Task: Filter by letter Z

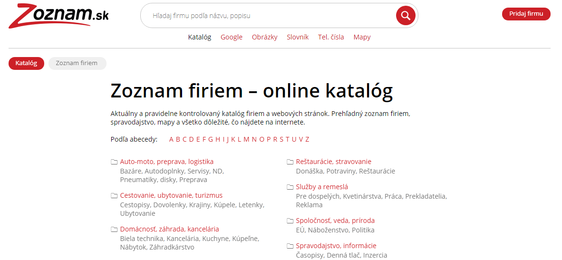Action: pyautogui.click(x=307, y=139)
